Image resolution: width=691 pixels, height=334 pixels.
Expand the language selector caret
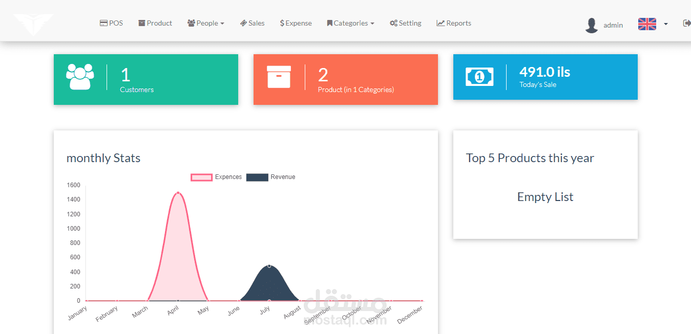point(666,24)
